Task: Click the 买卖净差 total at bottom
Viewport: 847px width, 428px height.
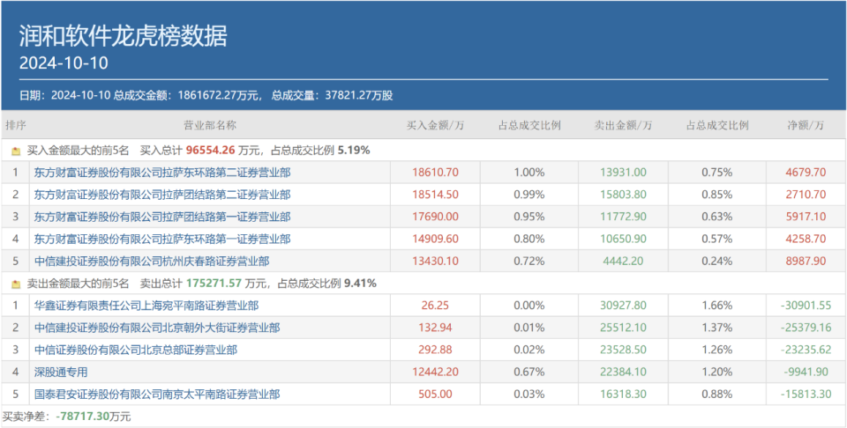Action: (66, 415)
